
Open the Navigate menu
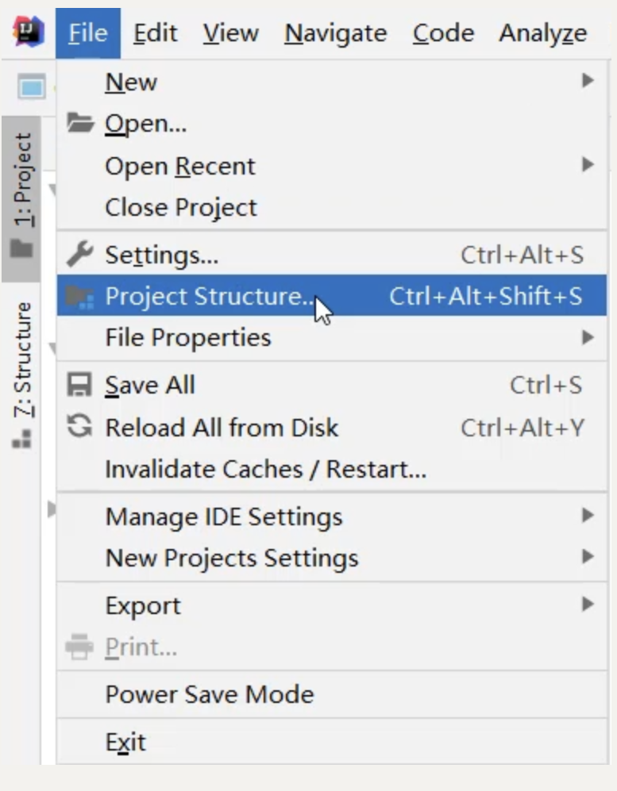click(335, 33)
